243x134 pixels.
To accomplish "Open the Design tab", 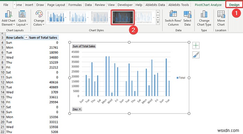I will coord(234,5).
